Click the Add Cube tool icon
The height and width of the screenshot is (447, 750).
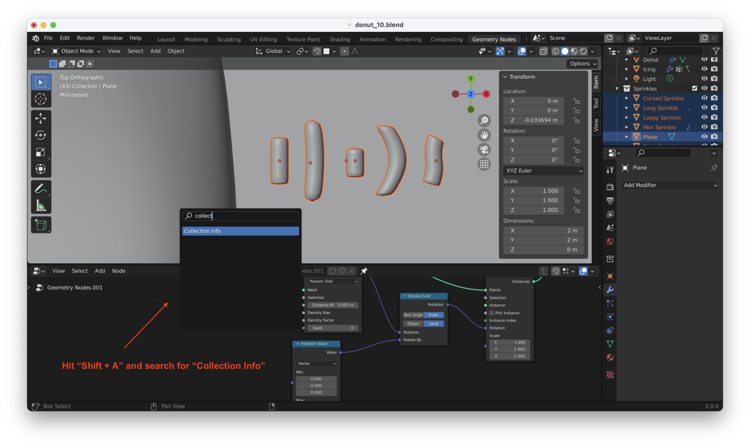click(41, 225)
